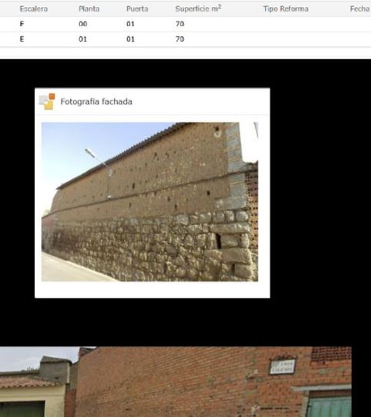The width and height of the screenshot is (371, 417).
Task: Sort by the Planta column header
Action: click(89, 8)
